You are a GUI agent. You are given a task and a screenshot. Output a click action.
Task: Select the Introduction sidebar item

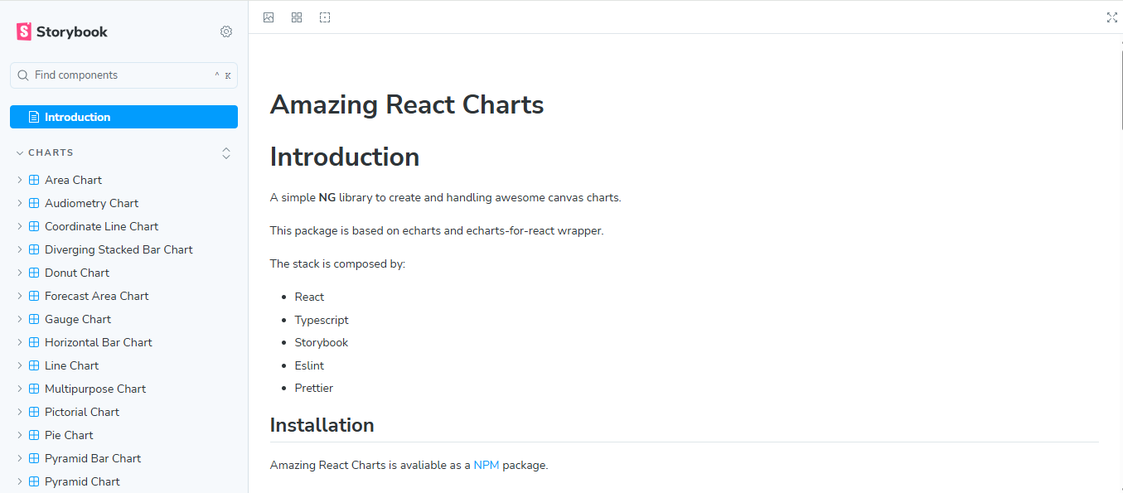(123, 117)
